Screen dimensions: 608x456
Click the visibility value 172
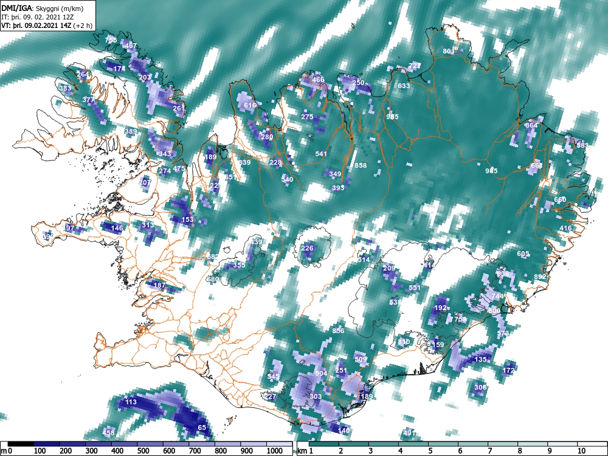pos(508,371)
